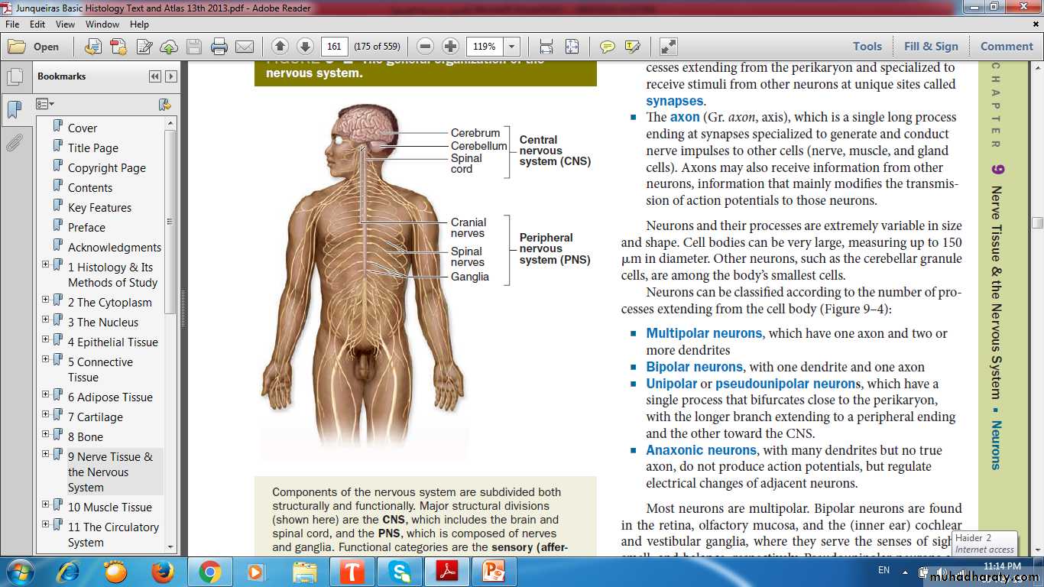Open the zoom level dropdown
Screen dimensions: 1044x587
511,47
